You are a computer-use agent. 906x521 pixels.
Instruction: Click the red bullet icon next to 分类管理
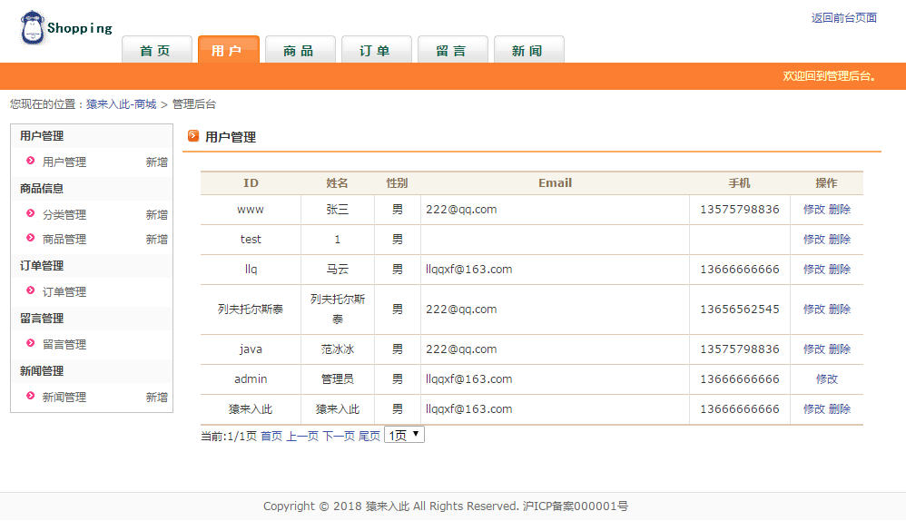[31, 213]
